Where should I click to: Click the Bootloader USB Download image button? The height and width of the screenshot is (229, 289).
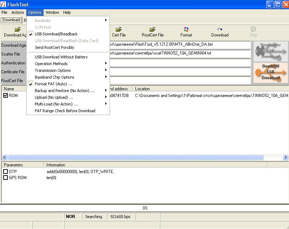point(271,51)
